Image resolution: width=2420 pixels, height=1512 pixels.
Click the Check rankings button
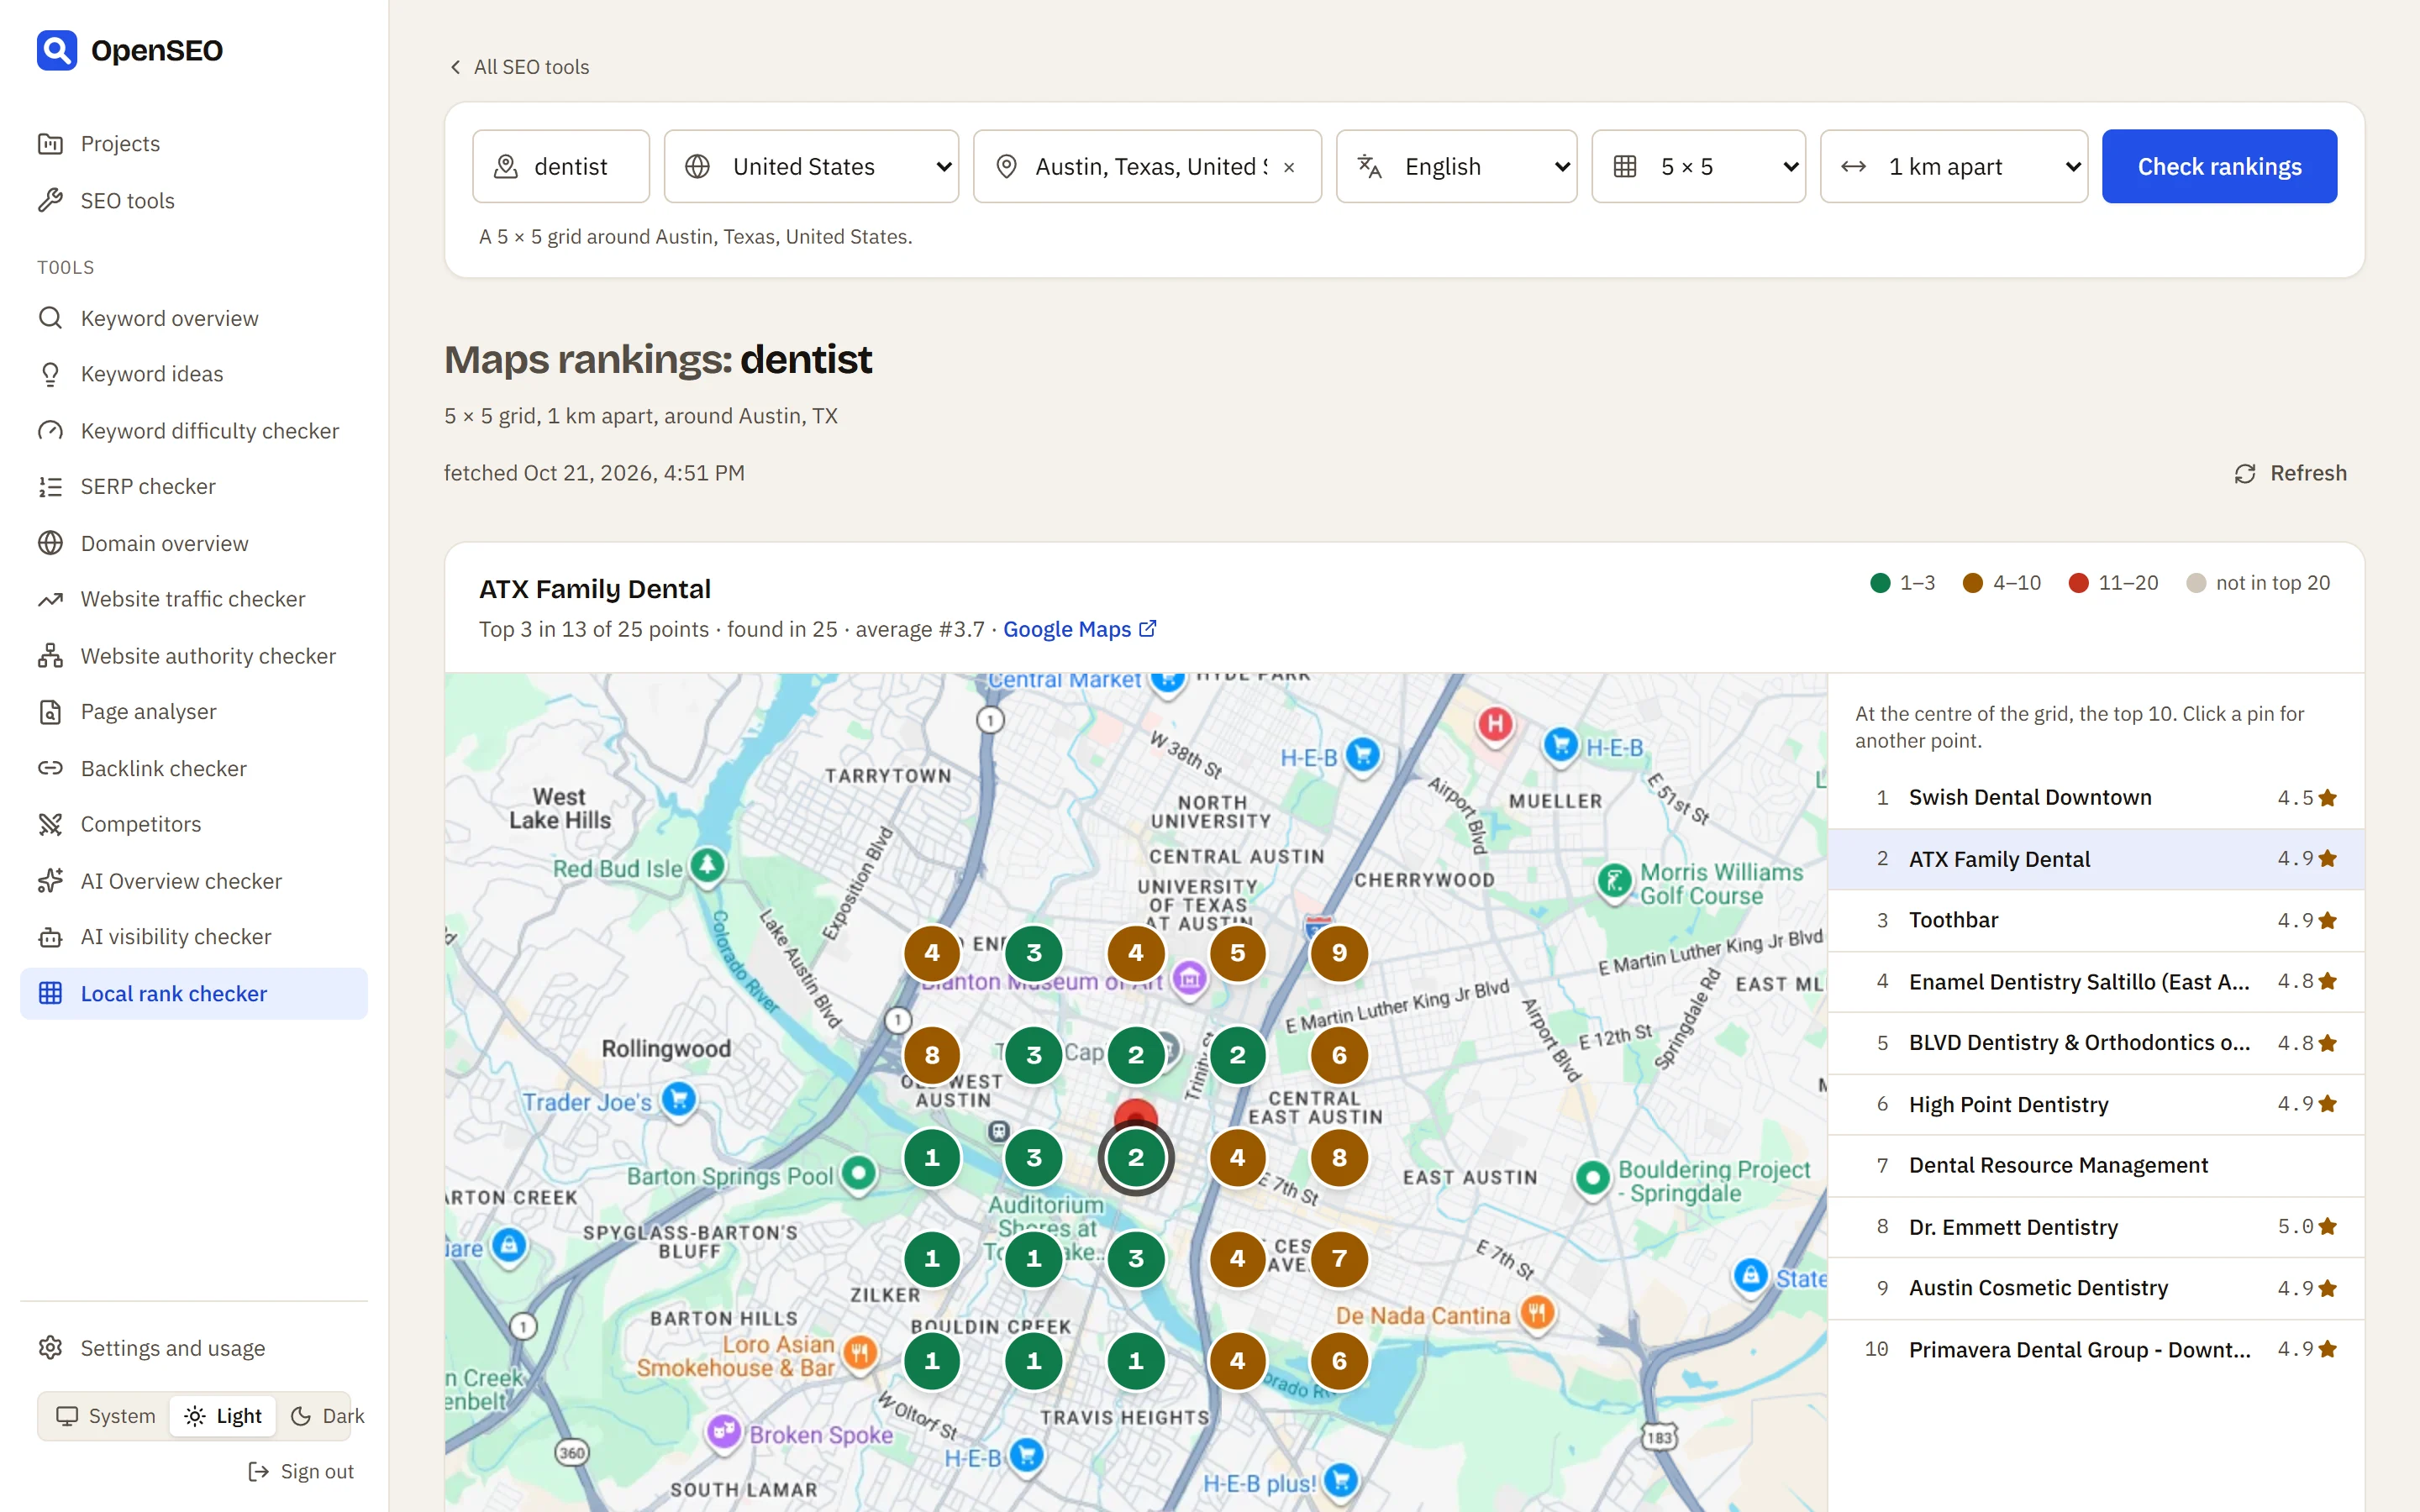(x=2219, y=166)
